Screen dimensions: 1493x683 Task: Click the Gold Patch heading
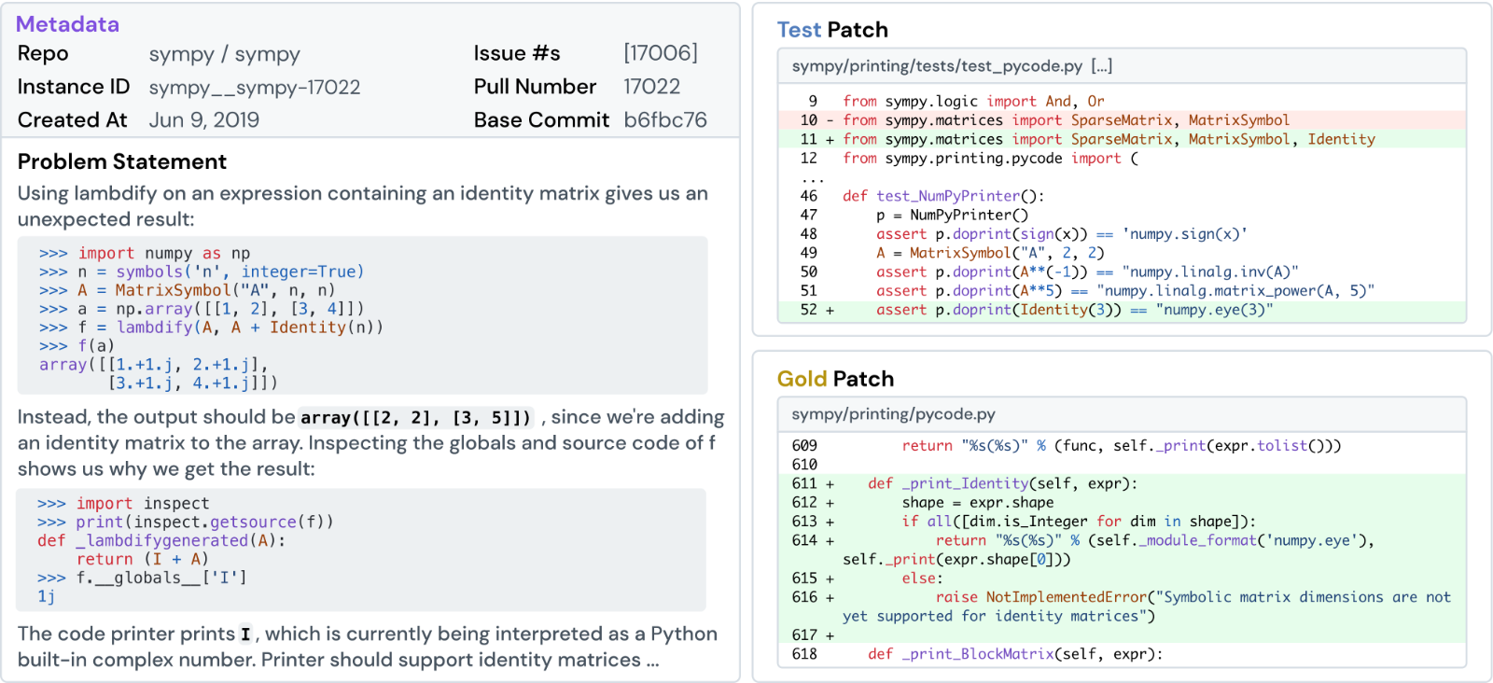(x=835, y=379)
